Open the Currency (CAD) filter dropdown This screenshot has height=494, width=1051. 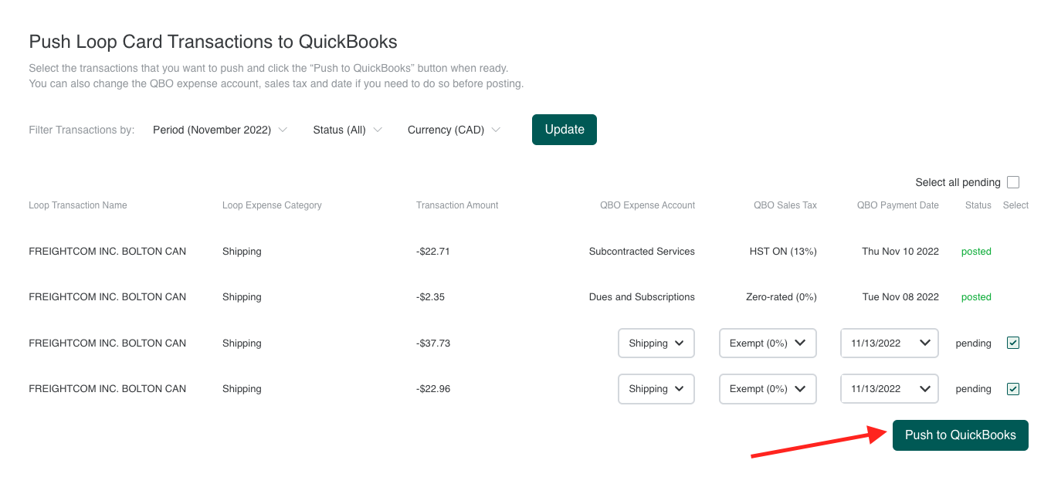(x=453, y=130)
